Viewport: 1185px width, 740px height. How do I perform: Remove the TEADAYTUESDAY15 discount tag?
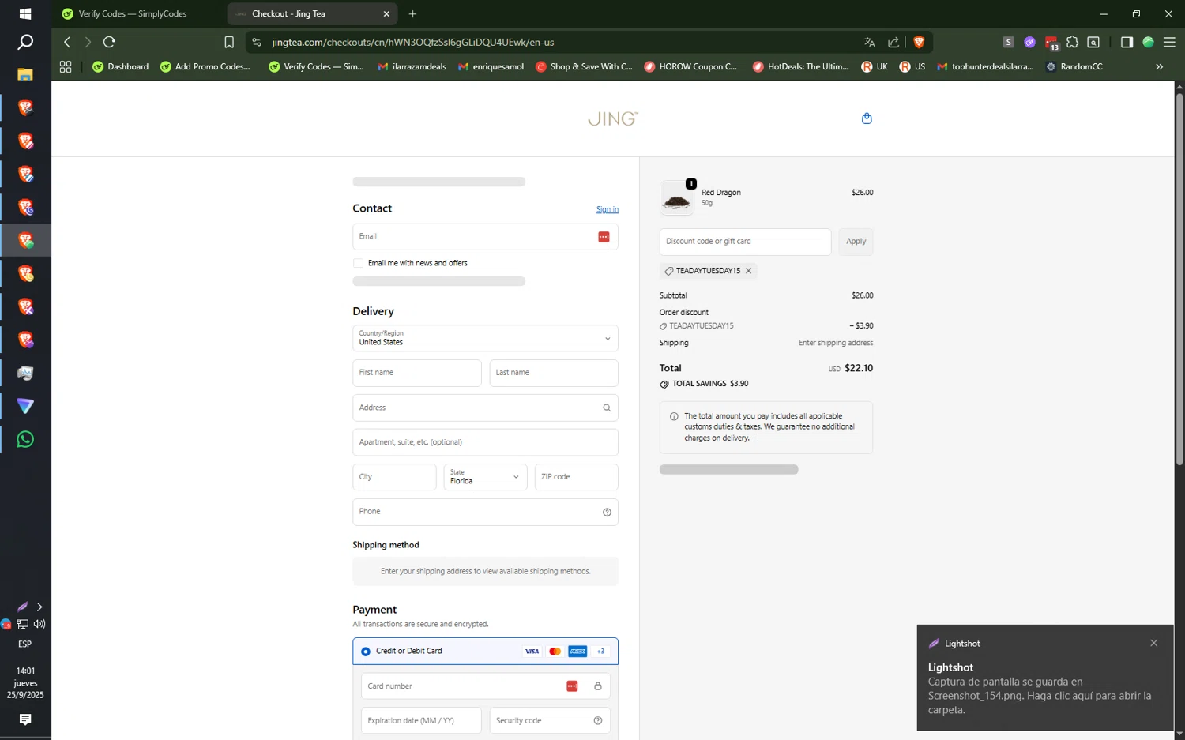point(748,271)
